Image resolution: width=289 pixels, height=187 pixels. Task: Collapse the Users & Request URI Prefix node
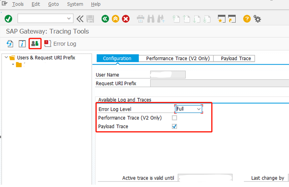click(6, 57)
